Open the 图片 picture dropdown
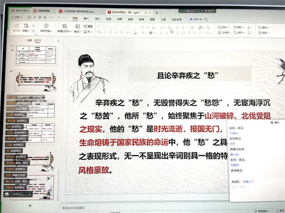This screenshot has height=213, width=285. [x=239, y=27]
